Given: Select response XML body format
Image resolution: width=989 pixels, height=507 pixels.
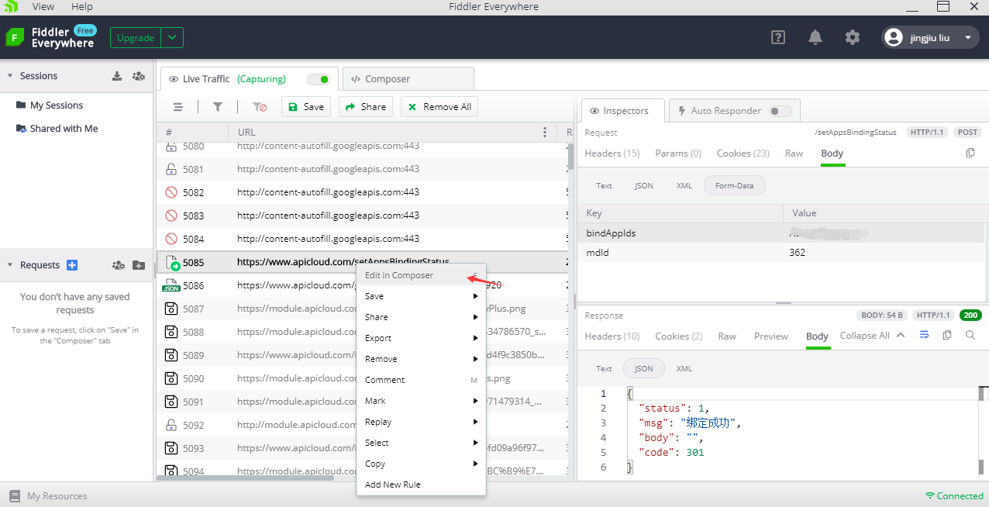Looking at the screenshot, I should (x=684, y=369).
